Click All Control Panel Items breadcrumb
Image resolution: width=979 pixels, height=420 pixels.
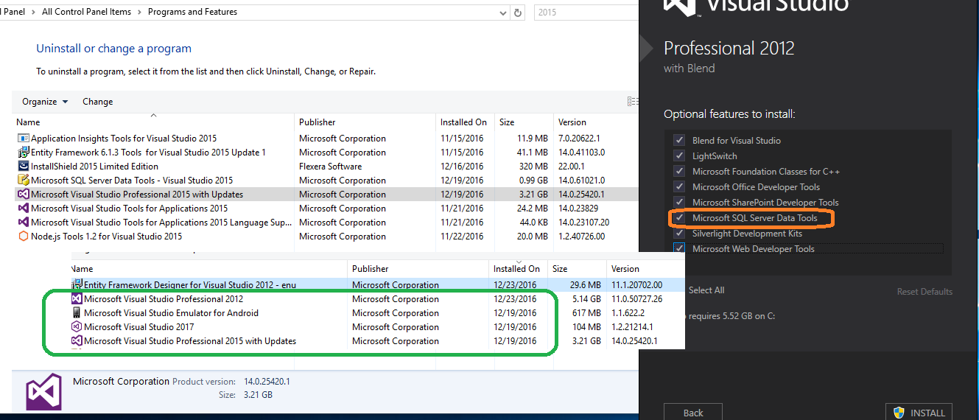click(x=87, y=13)
